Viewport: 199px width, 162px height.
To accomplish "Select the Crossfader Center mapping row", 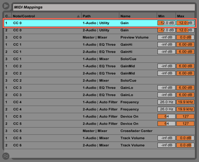I will click(x=100, y=131).
